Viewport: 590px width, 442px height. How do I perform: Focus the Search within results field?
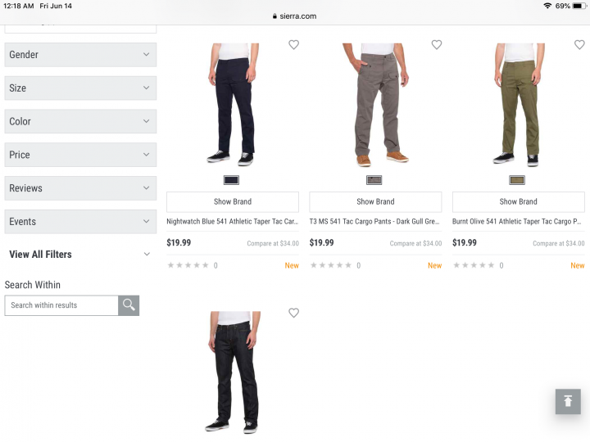61,305
